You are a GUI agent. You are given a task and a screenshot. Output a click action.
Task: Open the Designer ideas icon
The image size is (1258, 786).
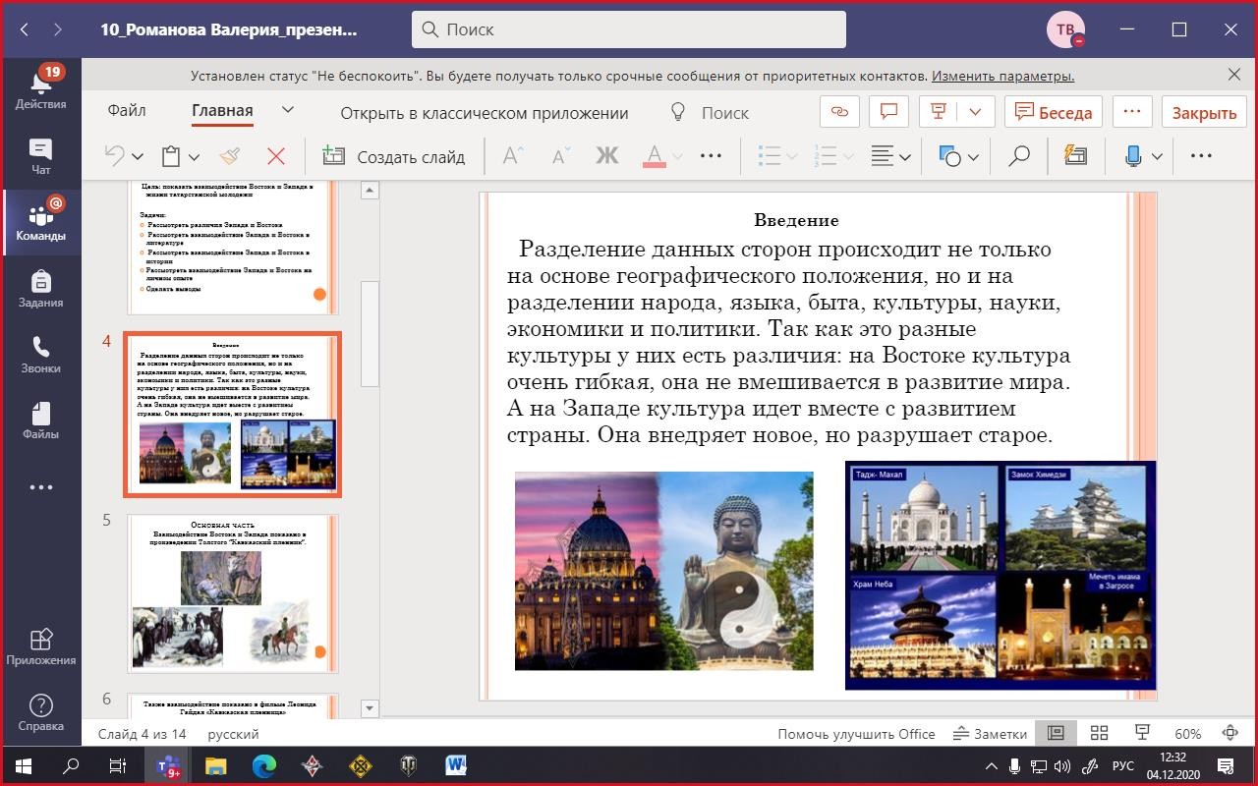tap(1076, 156)
